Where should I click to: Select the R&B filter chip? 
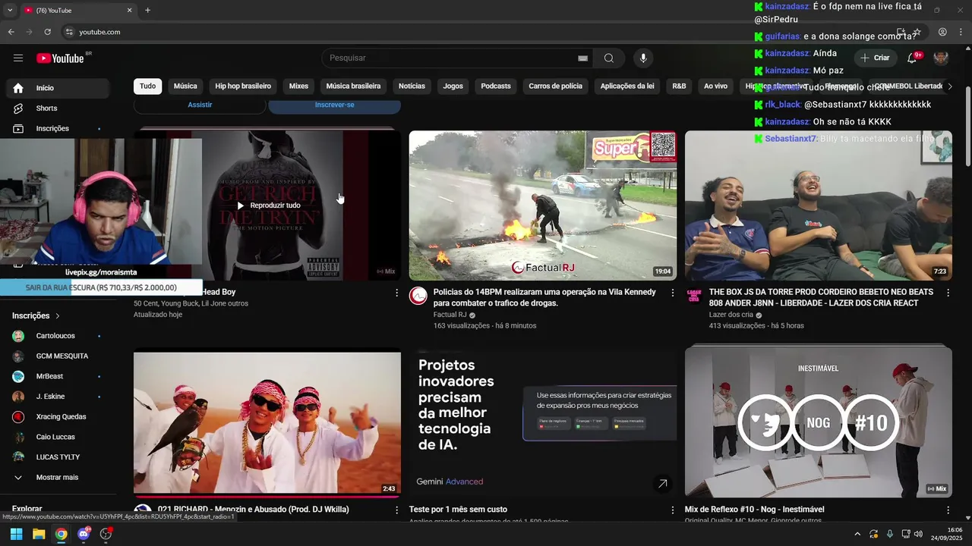679,86
